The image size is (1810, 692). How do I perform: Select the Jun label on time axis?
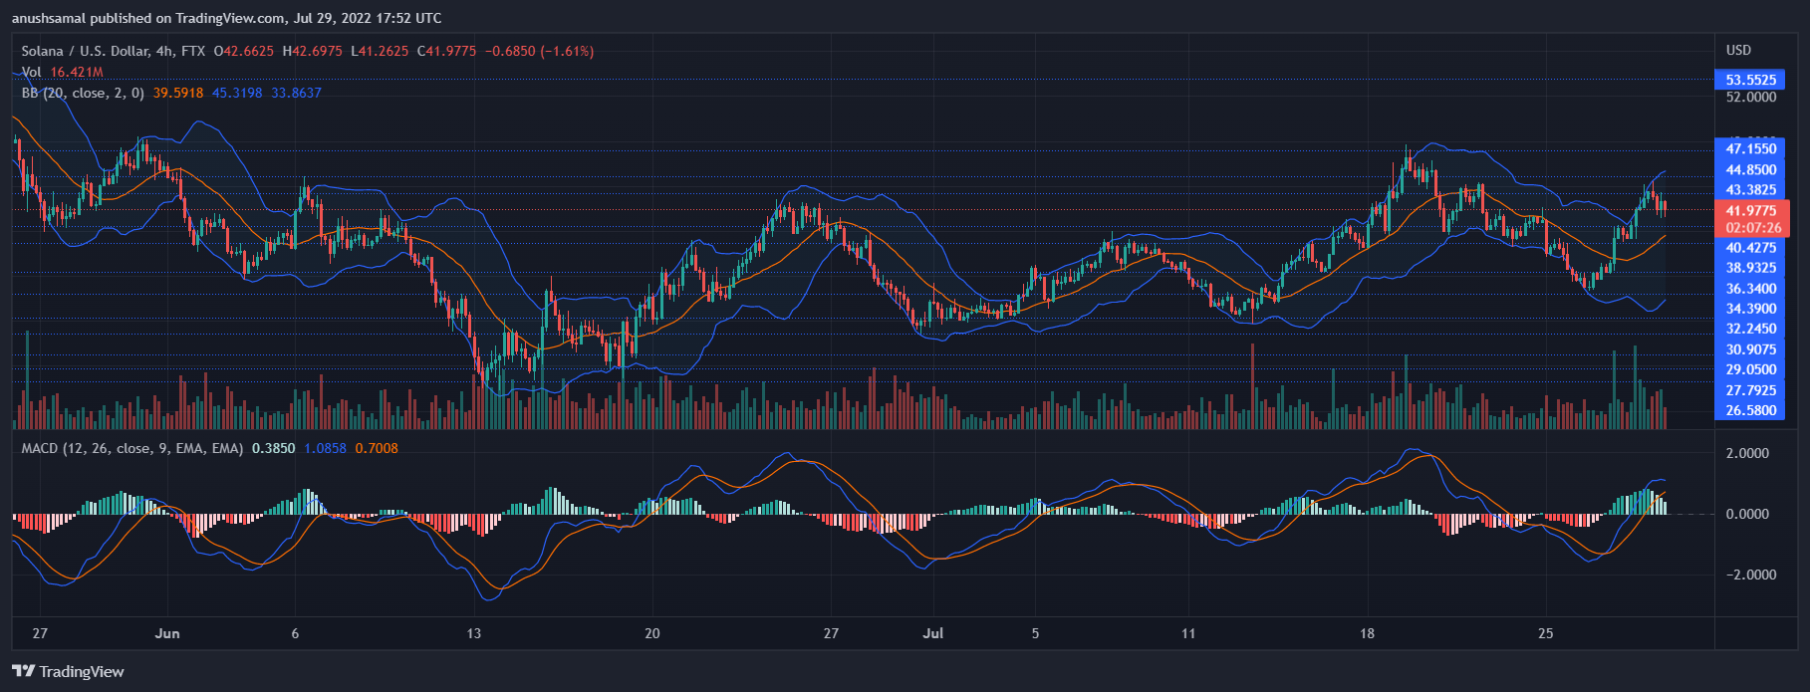click(x=167, y=633)
